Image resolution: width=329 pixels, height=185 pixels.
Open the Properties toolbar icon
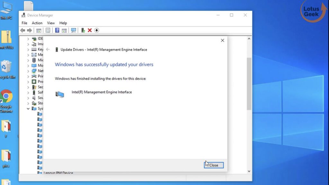pyautogui.click(x=48, y=30)
